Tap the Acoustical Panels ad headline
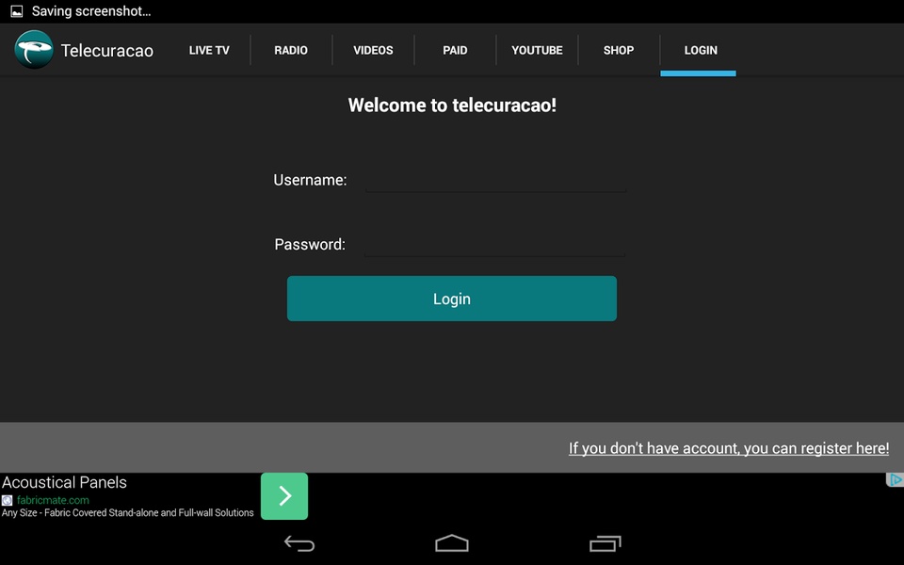Viewport: 904px width, 565px height. pyautogui.click(x=64, y=482)
